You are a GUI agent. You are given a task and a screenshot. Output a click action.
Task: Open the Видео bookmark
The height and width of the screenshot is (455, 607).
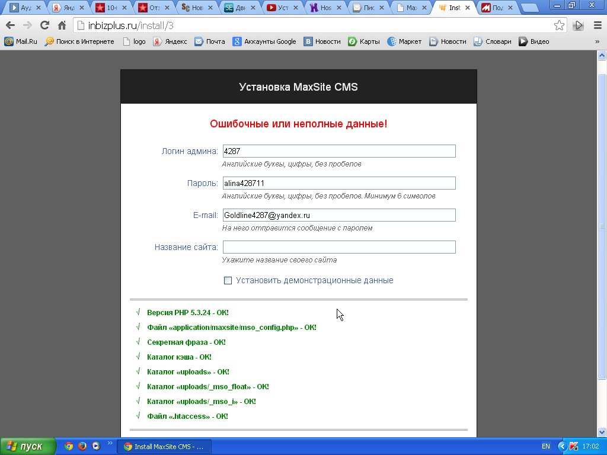pos(534,41)
